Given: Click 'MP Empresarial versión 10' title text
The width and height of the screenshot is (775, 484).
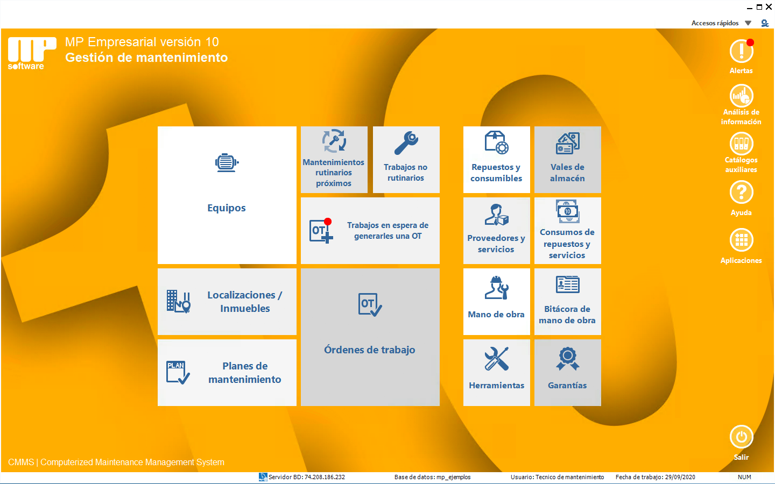Looking at the screenshot, I should click(x=142, y=42).
